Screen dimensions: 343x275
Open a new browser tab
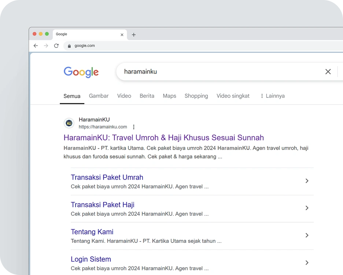click(x=133, y=35)
